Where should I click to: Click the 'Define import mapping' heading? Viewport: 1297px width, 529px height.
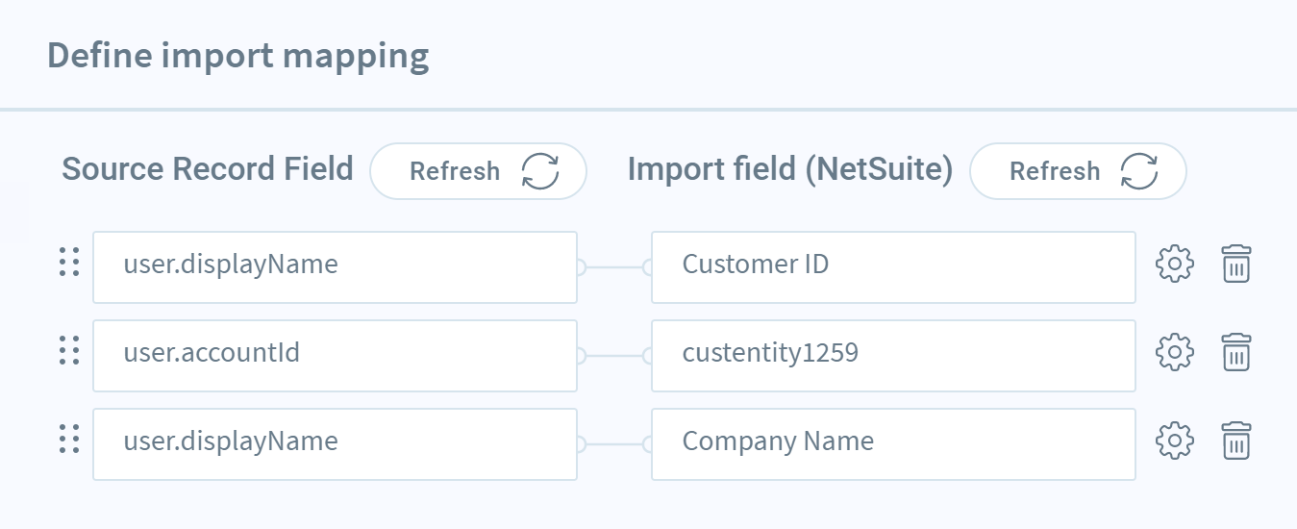[x=238, y=56]
